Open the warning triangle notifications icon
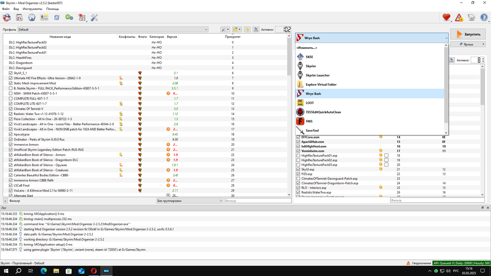The height and width of the screenshot is (276, 491). [459, 18]
